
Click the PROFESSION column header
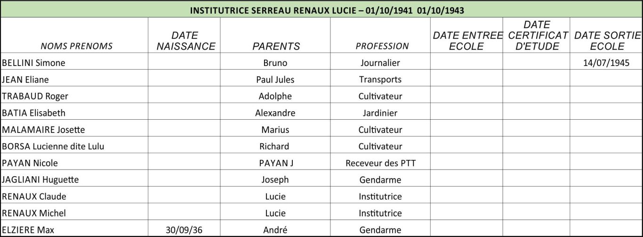click(x=382, y=46)
